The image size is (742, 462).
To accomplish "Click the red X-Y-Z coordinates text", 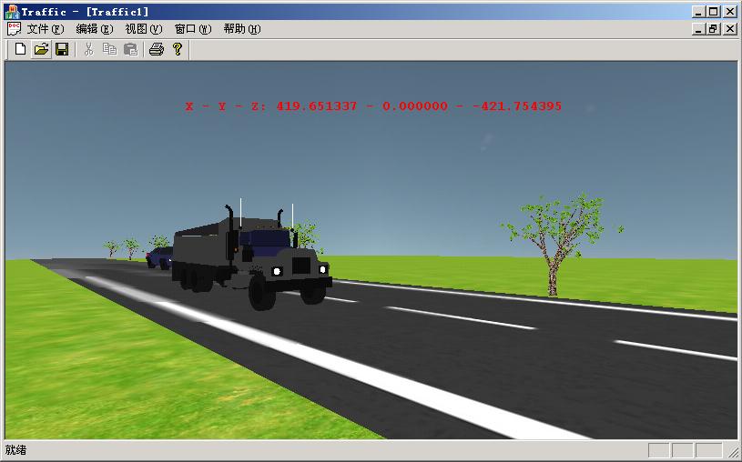I will click(373, 106).
